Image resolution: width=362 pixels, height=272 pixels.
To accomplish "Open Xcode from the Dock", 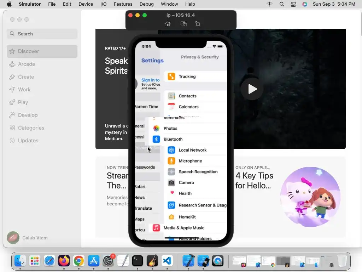I will 189,261.
